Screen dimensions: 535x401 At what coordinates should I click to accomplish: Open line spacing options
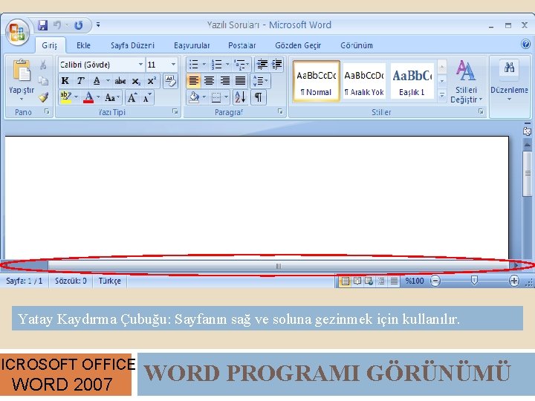pos(260,81)
